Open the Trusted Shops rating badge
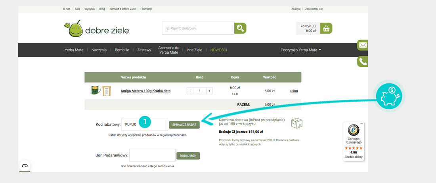Image resolution: width=436 pixels, height=183 pixels. 353,141
